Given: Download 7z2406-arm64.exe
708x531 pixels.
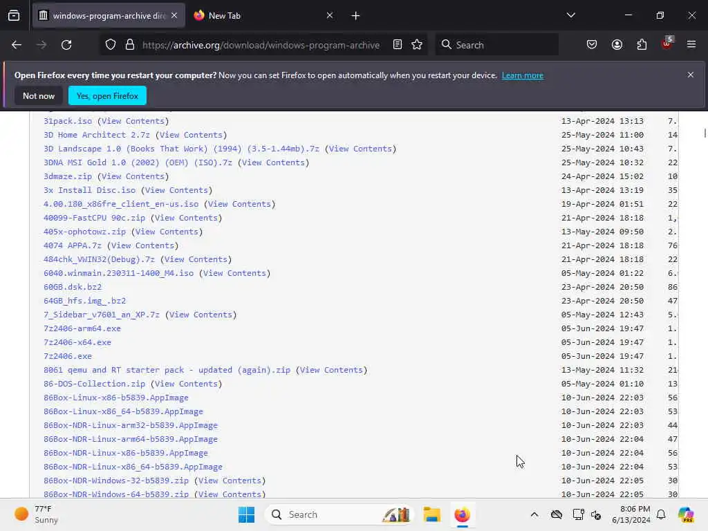Looking at the screenshot, I should 82,328.
